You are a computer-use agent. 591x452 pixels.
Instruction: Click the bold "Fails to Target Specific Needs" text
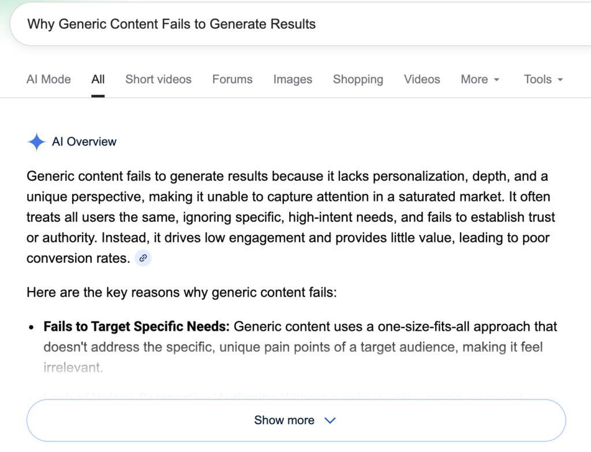136,326
